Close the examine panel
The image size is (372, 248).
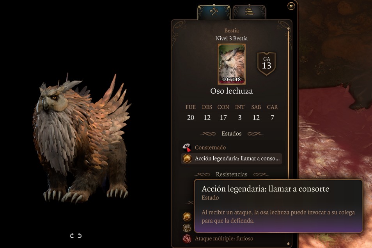click(x=291, y=6)
